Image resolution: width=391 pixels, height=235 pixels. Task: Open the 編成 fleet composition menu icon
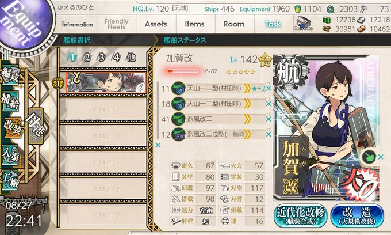tap(11, 74)
